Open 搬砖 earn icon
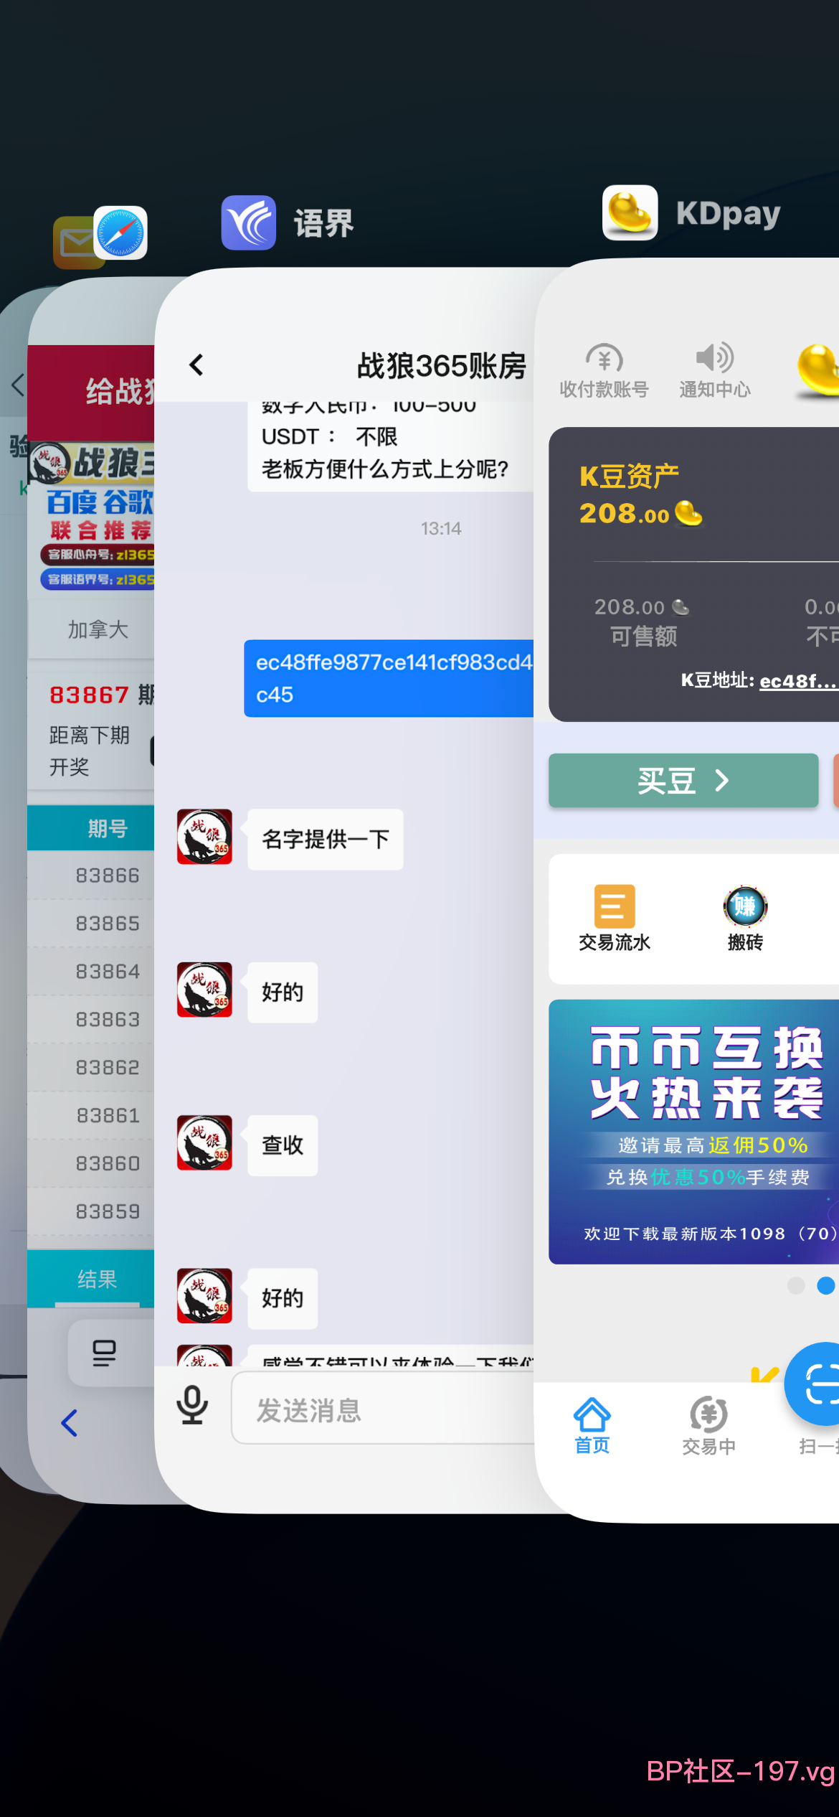The image size is (839, 1817). (x=745, y=906)
